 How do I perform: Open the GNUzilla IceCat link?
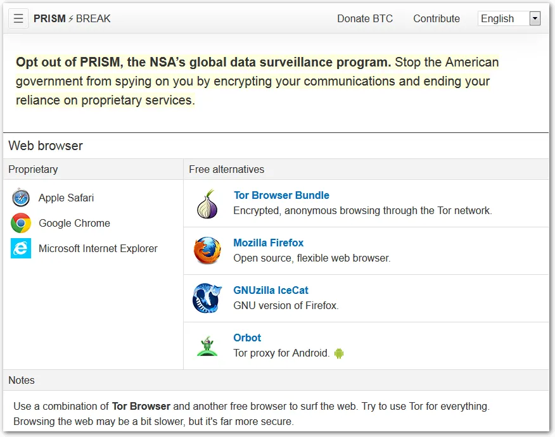click(271, 290)
